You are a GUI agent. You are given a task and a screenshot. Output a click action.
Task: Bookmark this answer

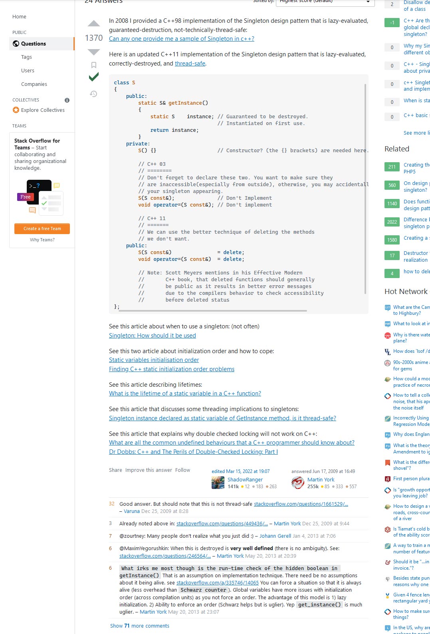tap(94, 65)
